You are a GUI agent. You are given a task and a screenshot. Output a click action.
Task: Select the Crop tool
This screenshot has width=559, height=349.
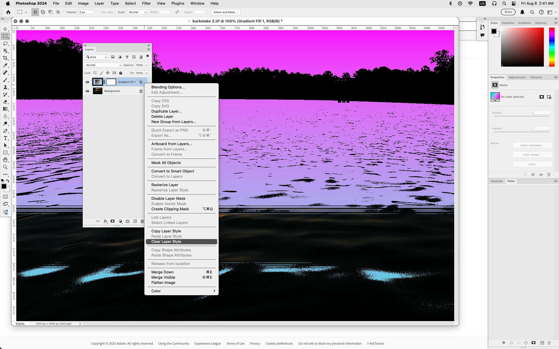[5, 58]
